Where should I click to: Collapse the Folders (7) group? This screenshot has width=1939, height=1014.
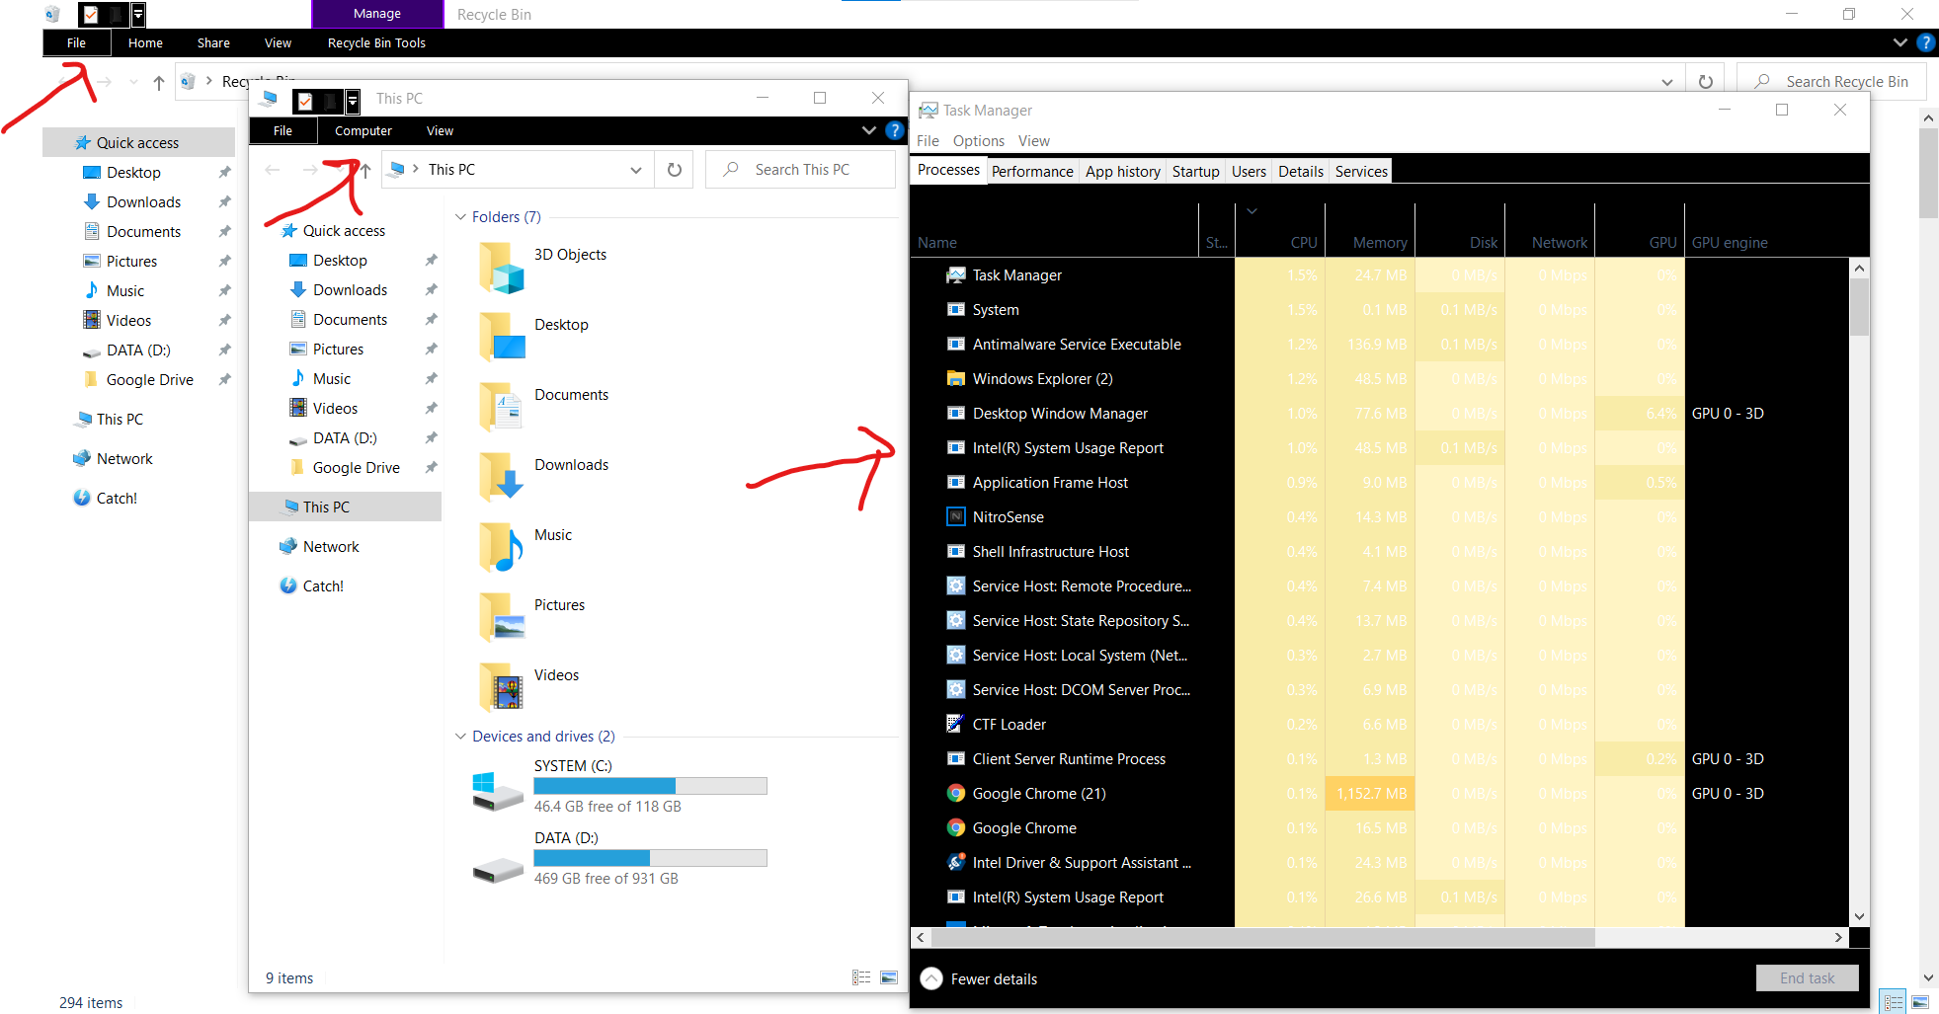pyautogui.click(x=460, y=217)
